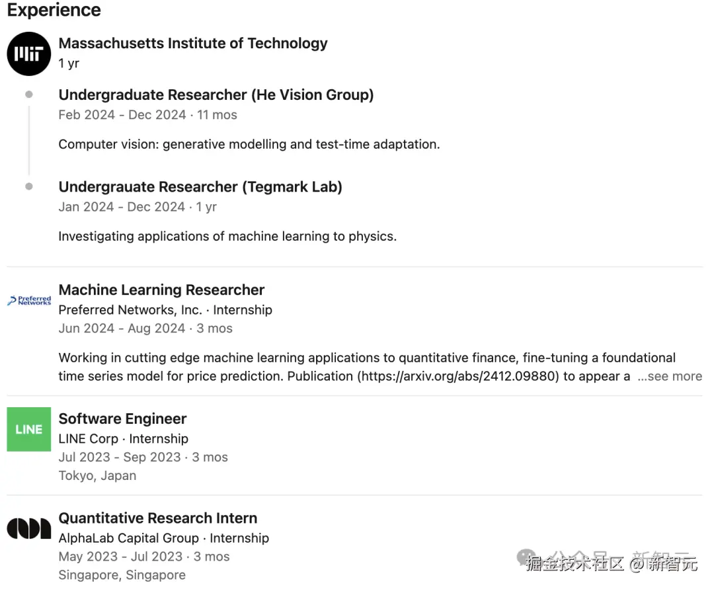Click LINE Corp company name
The width and height of the screenshot is (714, 589).
tap(88, 438)
